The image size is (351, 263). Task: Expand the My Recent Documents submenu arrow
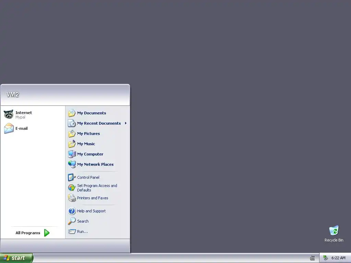point(126,123)
